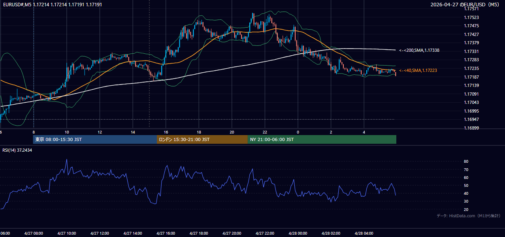Click the London session bar 15:30-21:00 JST
The width and height of the screenshot is (505, 237).
click(202, 139)
